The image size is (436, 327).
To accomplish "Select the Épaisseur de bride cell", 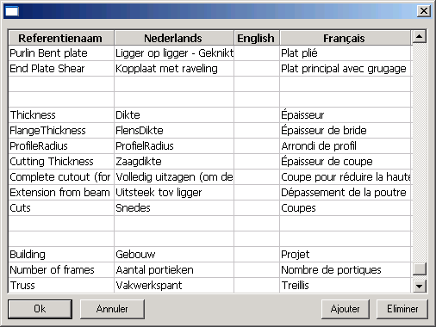I will click(346, 131).
